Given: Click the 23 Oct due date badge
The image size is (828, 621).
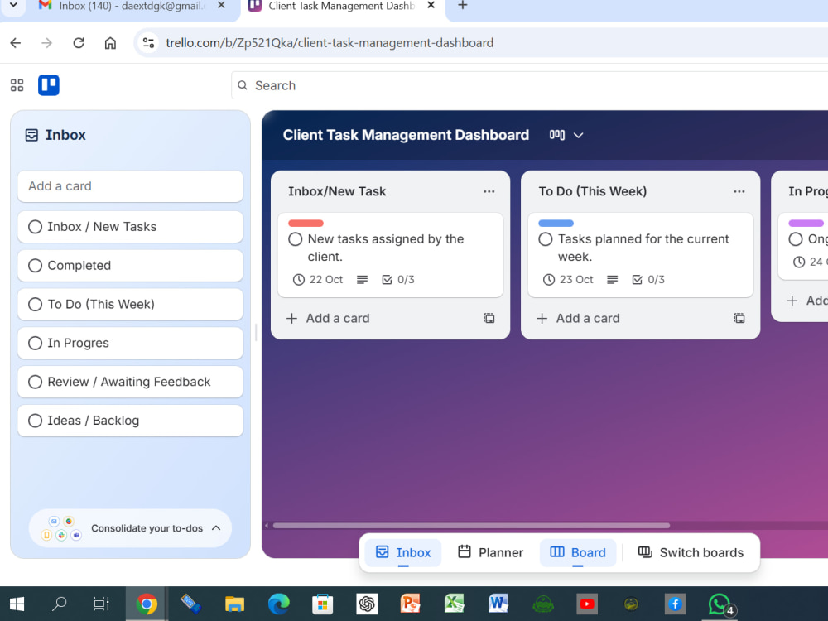Looking at the screenshot, I should coord(568,279).
